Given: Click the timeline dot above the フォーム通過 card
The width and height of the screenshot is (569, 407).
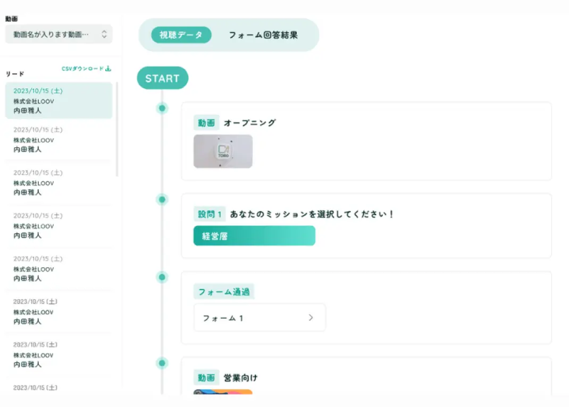Looking at the screenshot, I should tap(161, 277).
